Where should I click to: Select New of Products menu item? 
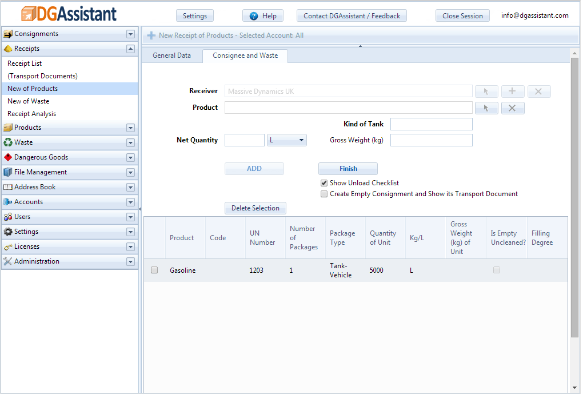(x=70, y=89)
